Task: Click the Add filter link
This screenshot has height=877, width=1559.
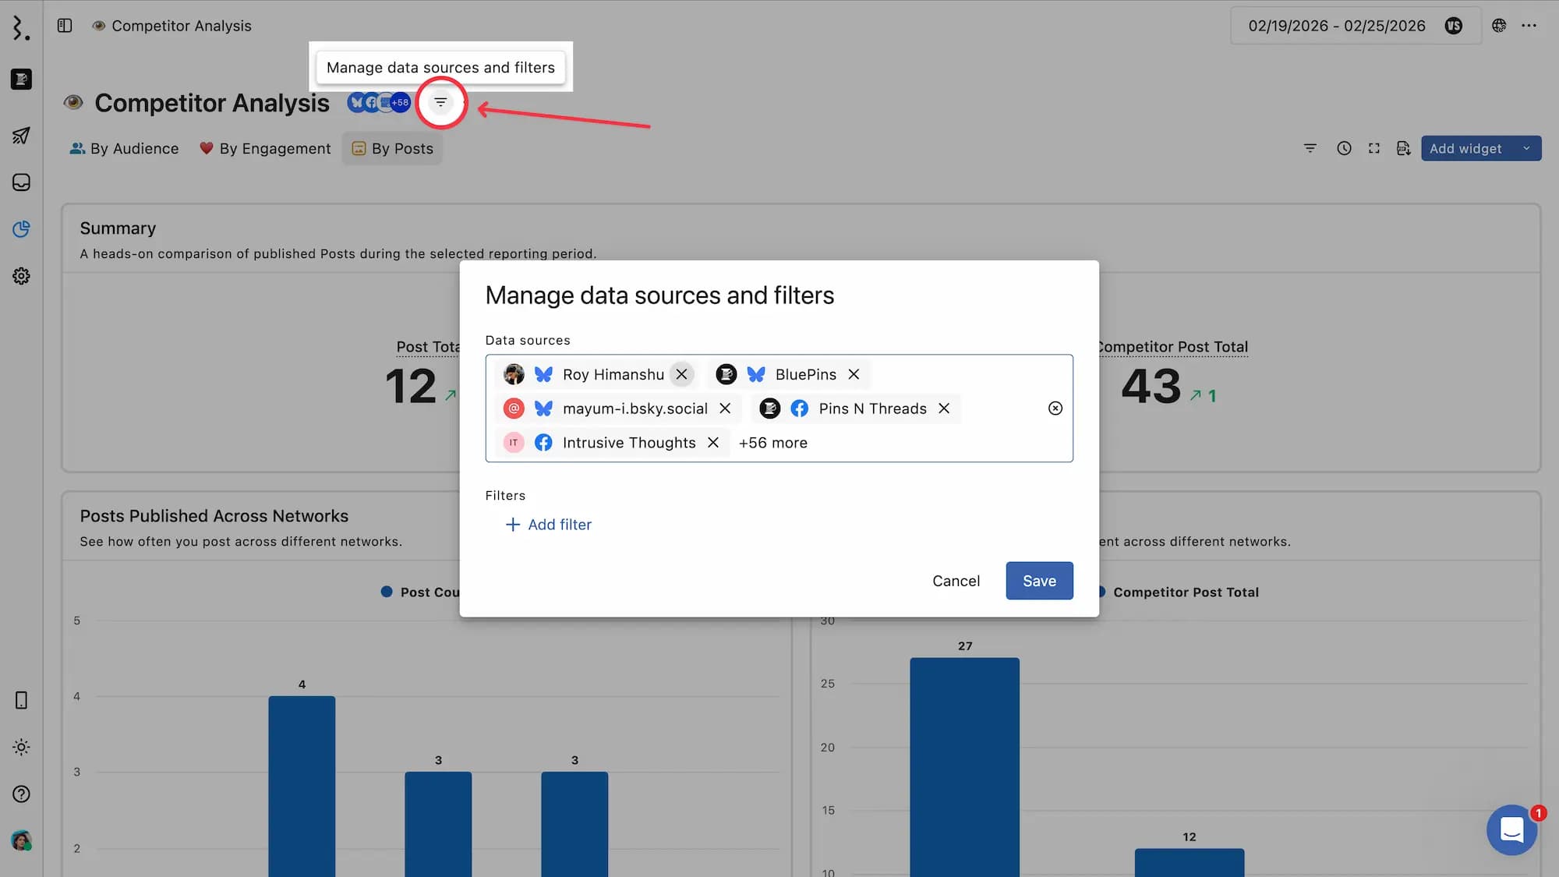Action: click(549, 525)
